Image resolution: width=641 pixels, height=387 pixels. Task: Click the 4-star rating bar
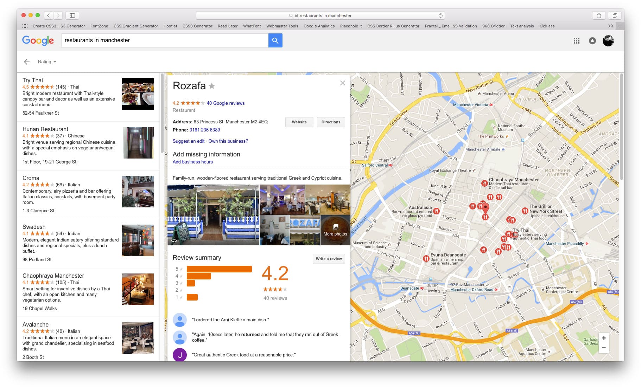199,276
